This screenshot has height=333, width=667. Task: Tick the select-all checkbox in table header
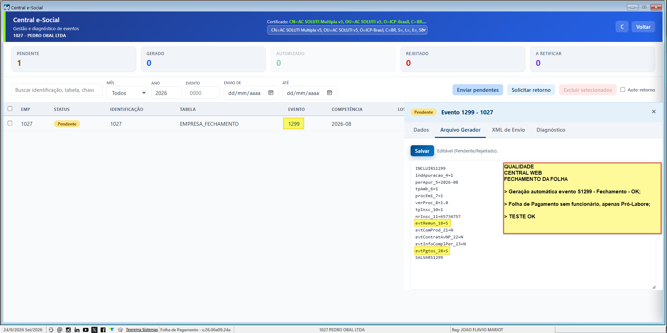pyautogui.click(x=10, y=108)
